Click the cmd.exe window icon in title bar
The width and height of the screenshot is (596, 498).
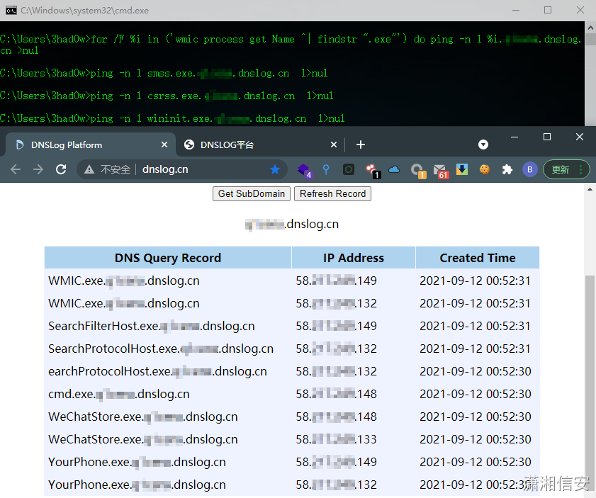(x=11, y=10)
